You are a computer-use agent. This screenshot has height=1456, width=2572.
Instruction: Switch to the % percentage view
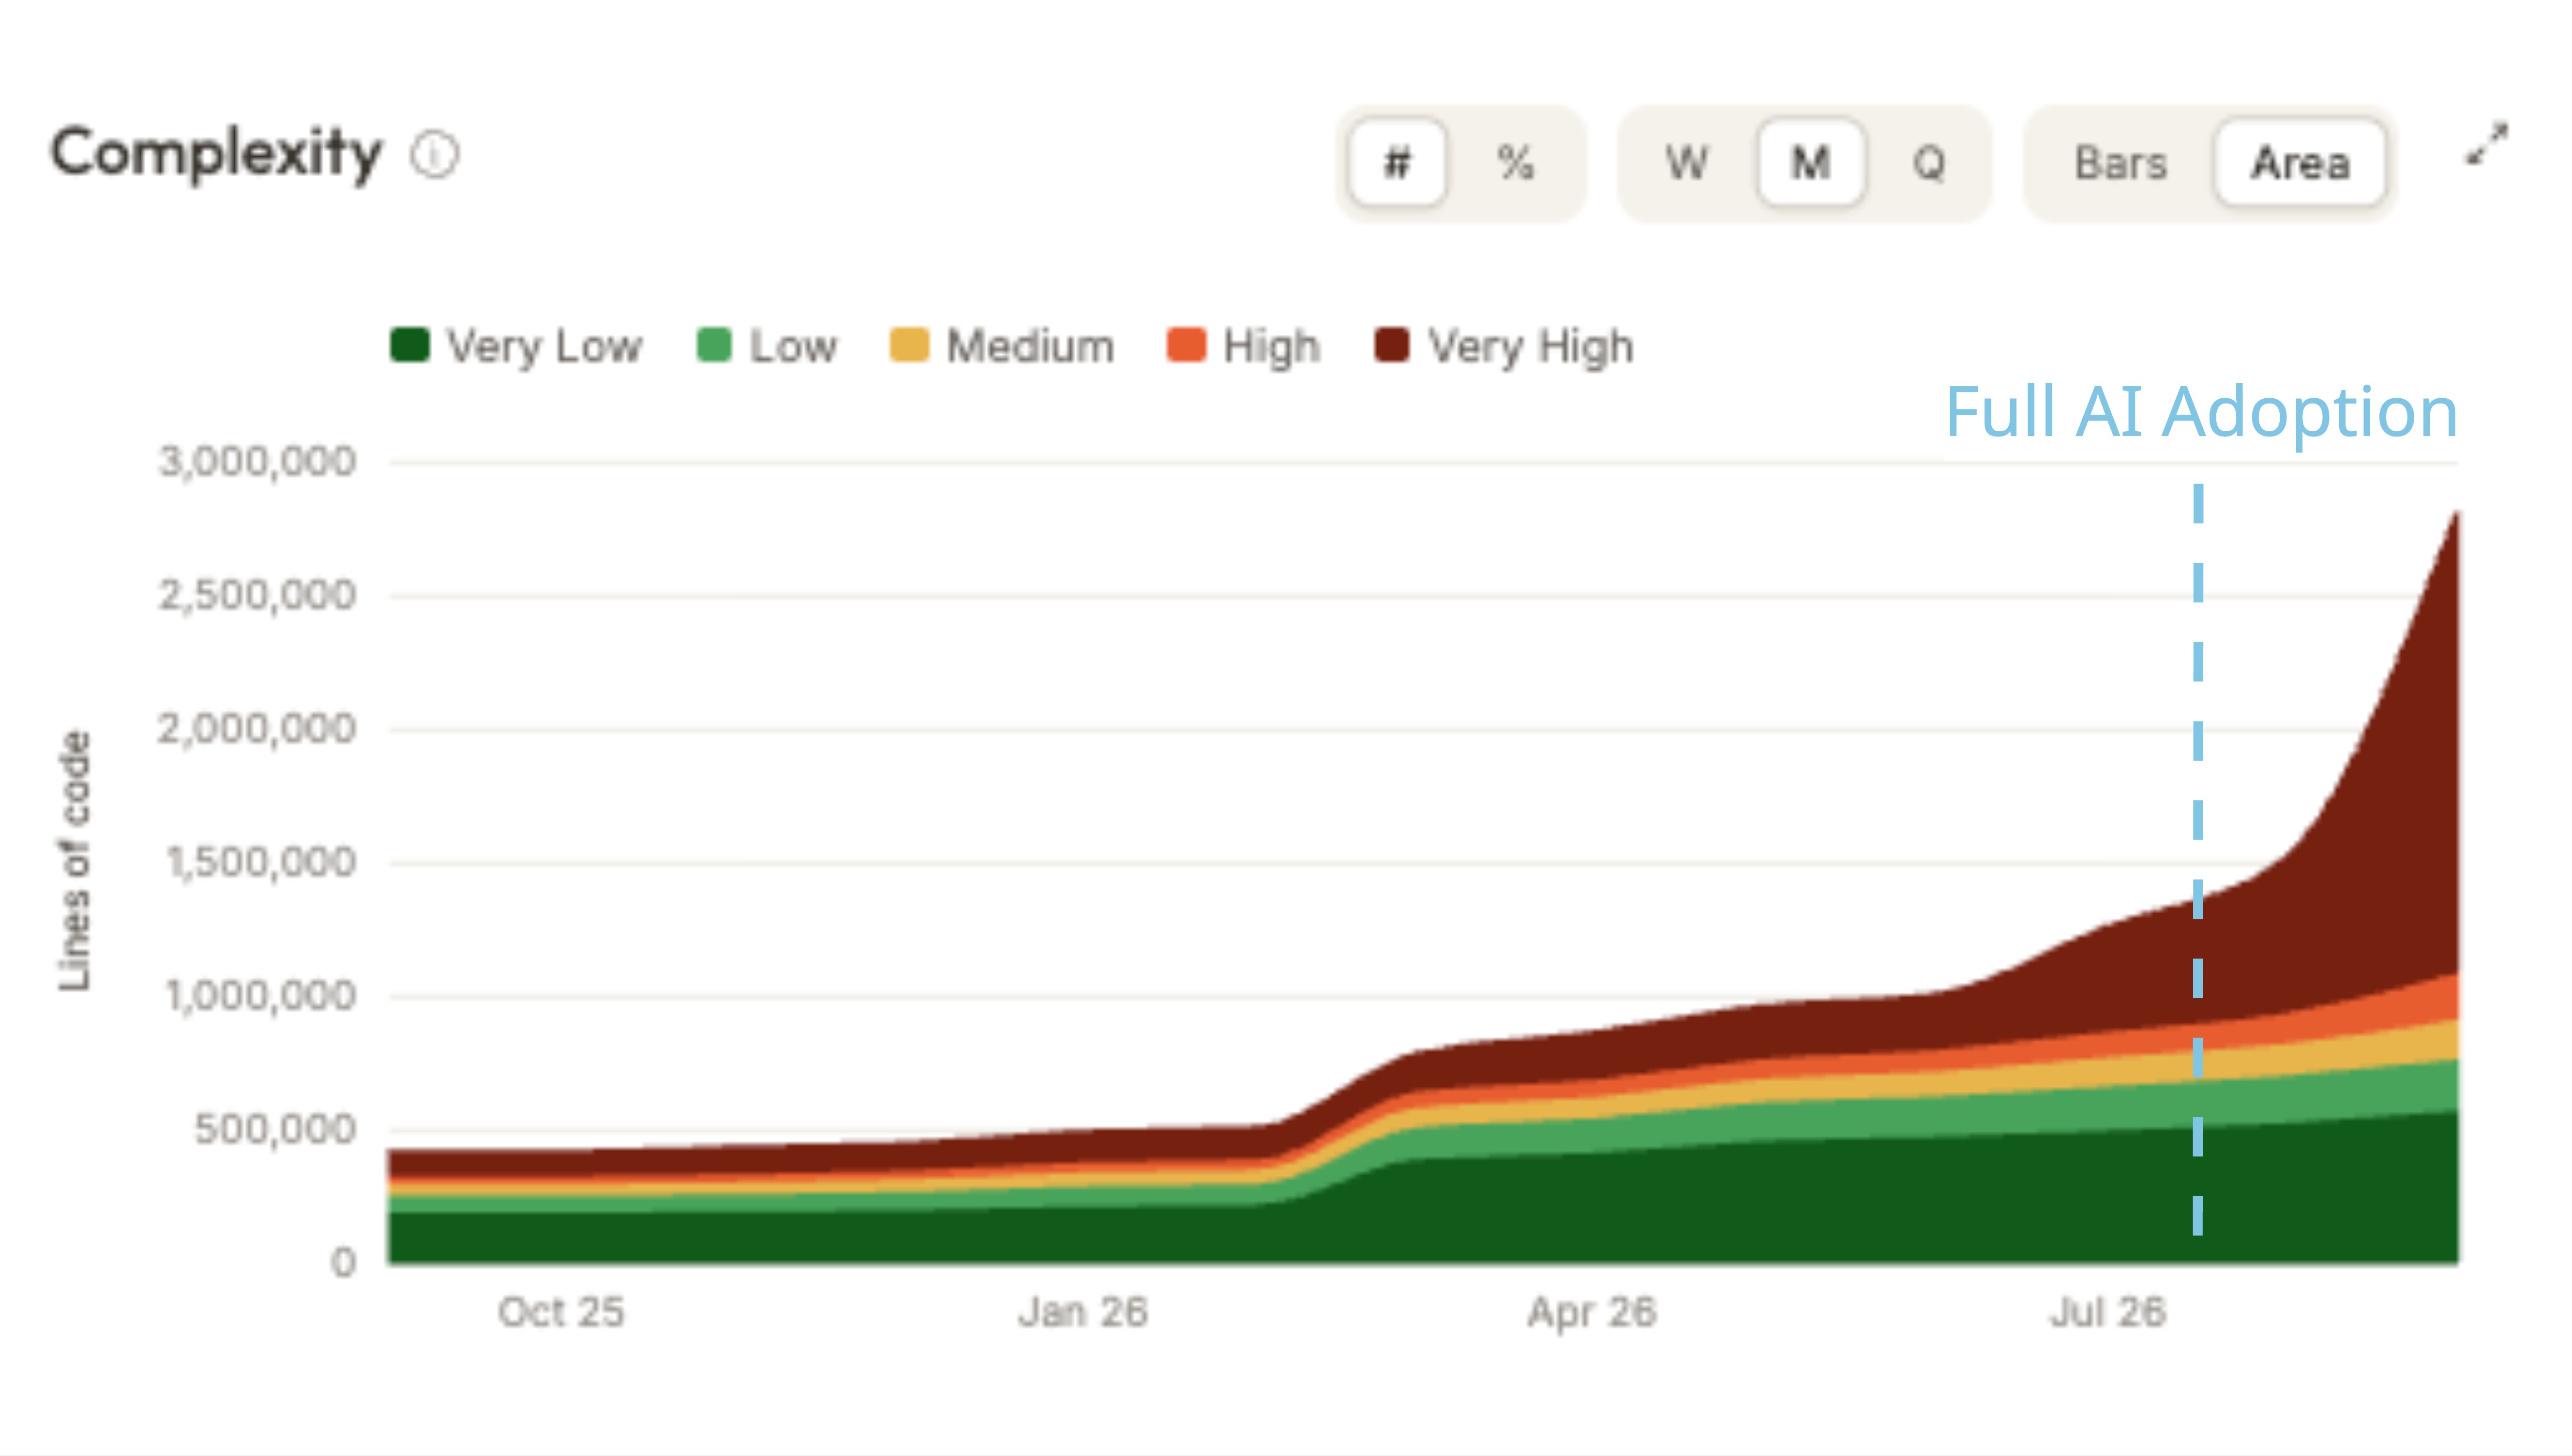pyautogui.click(x=1515, y=162)
